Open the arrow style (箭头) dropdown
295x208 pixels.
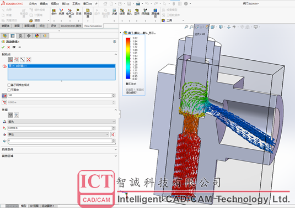(62, 122)
